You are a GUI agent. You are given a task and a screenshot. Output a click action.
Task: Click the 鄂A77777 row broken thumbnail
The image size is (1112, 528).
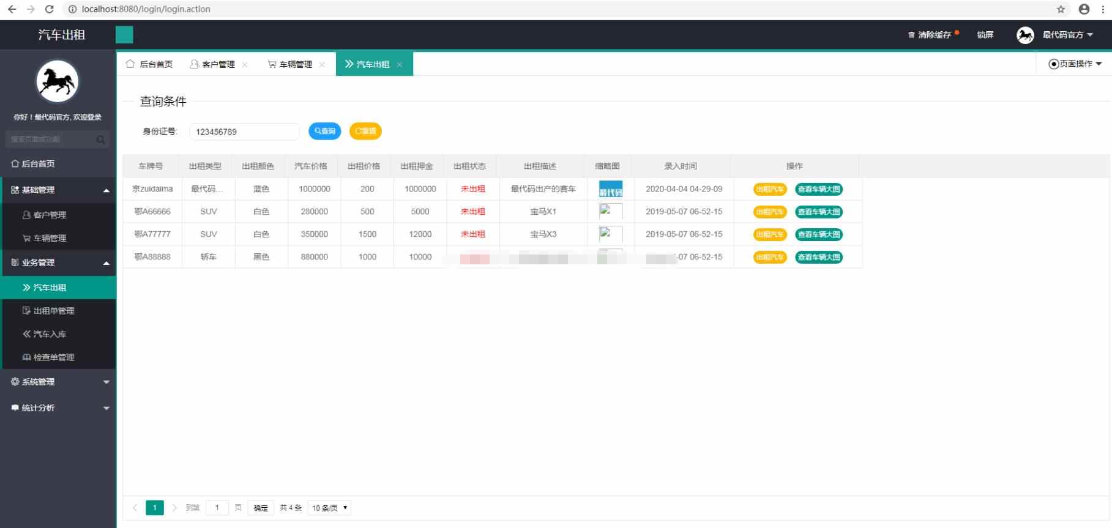(611, 234)
